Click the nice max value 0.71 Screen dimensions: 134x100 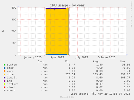tap(127, 71)
